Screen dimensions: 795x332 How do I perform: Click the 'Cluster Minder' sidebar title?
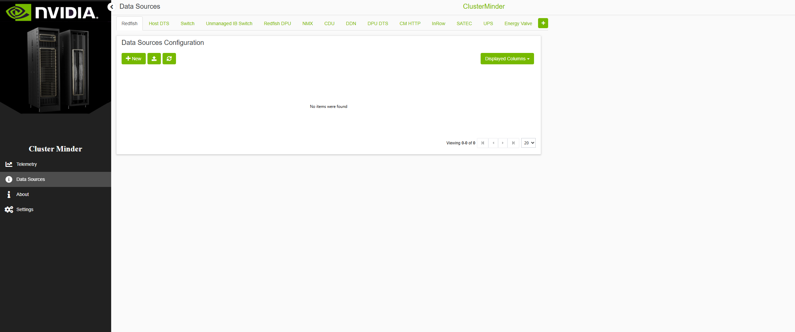pos(55,149)
